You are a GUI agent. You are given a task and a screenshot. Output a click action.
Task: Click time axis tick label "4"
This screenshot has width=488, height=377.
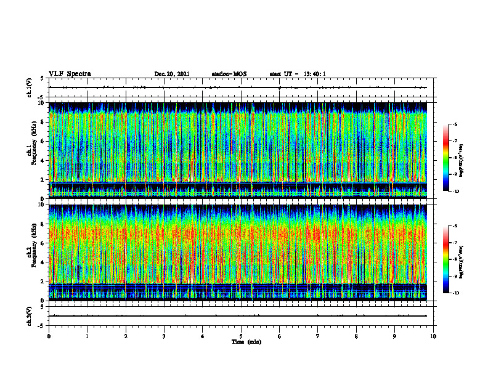203,336
